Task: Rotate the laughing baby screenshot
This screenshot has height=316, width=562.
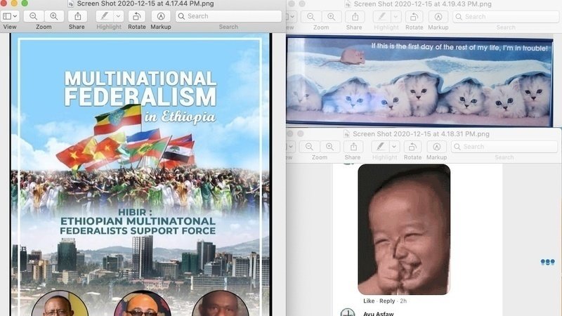Action: (412, 146)
